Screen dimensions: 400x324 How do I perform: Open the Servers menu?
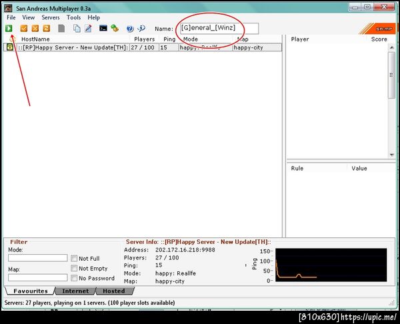click(x=51, y=17)
